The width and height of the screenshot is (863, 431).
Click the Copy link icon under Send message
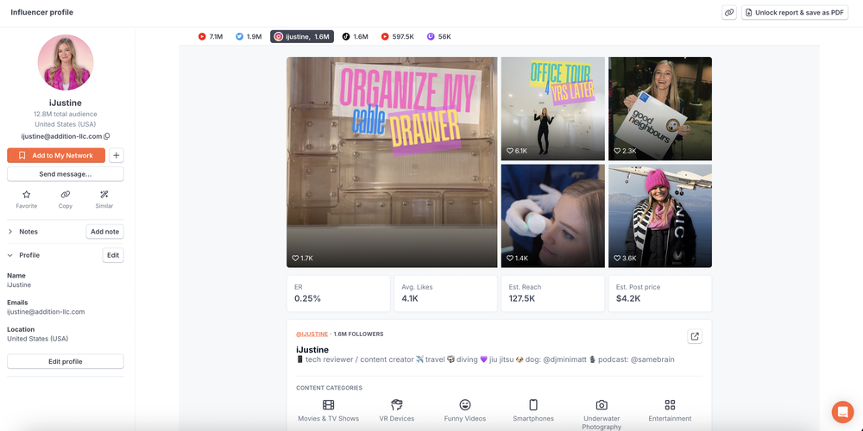point(66,195)
